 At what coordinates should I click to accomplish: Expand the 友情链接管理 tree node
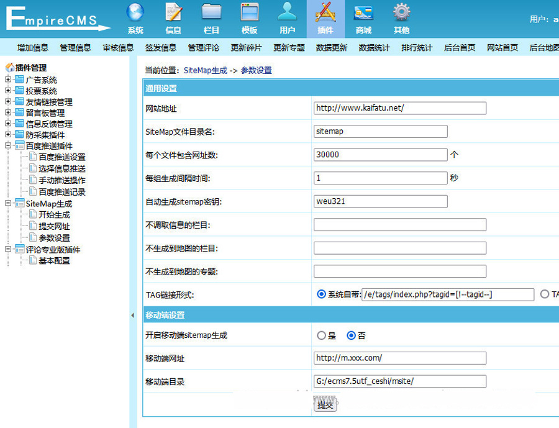click(8, 102)
